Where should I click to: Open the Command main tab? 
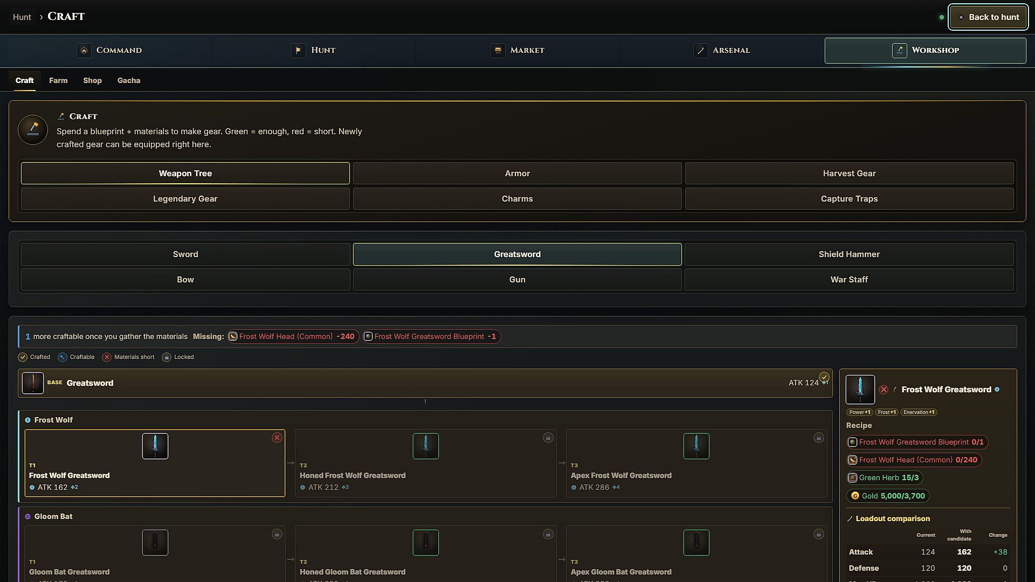click(x=109, y=50)
